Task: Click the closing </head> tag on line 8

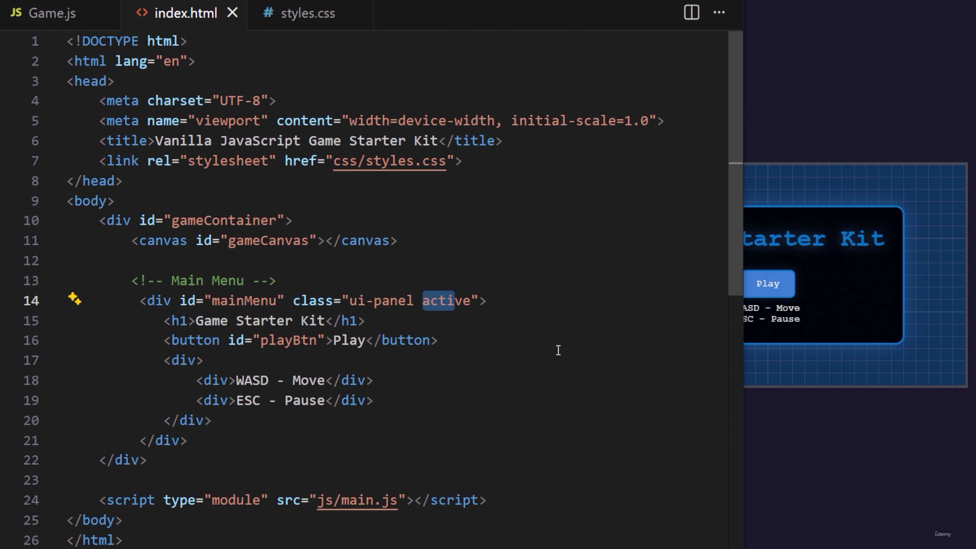Action: pos(95,181)
